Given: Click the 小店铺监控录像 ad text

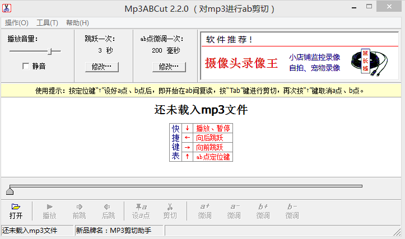Looking at the screenshot, I should coord(315,57).
